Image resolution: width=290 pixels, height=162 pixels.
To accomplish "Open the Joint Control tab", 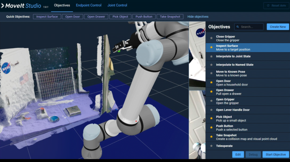I will pos(117,5).
